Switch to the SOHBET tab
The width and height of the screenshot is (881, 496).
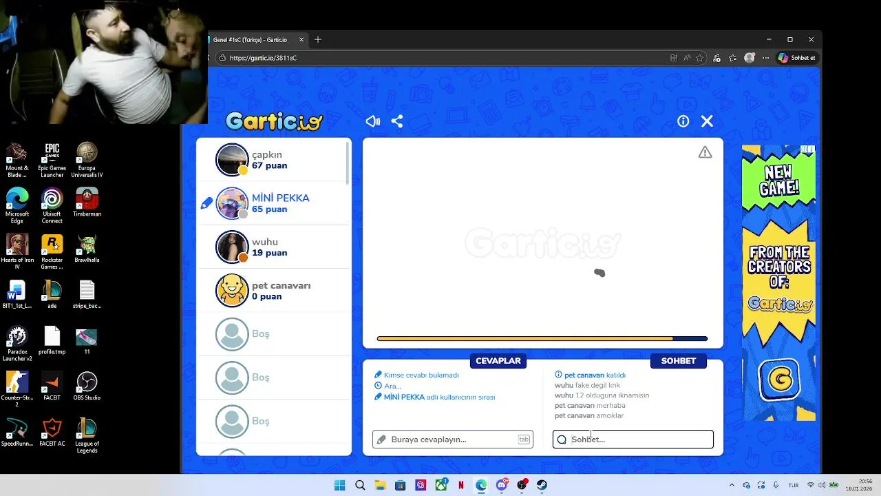679,361
